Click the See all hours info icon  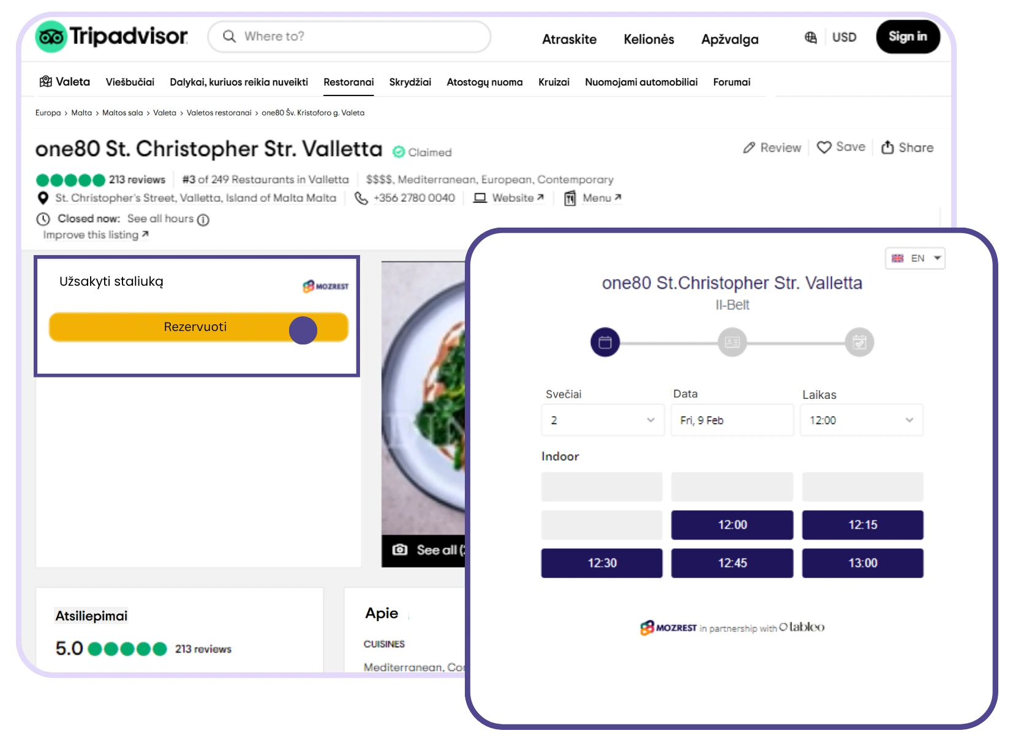pos(203,220)
